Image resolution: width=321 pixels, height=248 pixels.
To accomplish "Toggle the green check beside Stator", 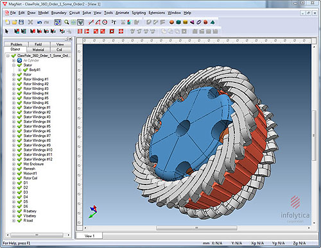I will coord(19,65).
